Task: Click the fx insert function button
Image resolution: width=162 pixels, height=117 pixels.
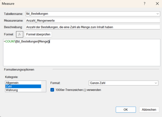Action: click(x=19, y=34)
